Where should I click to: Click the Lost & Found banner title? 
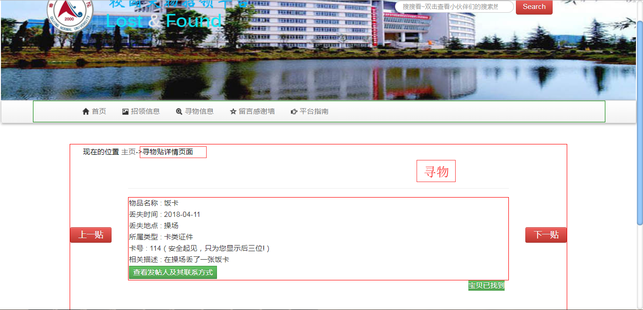[x=164, y=21]
